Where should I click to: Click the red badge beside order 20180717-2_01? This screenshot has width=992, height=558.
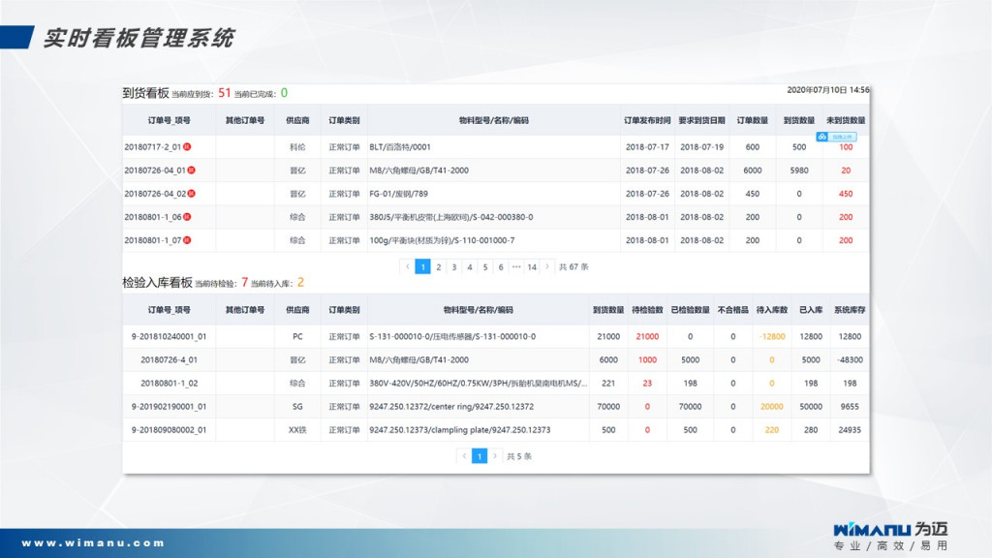pos(187,147)
